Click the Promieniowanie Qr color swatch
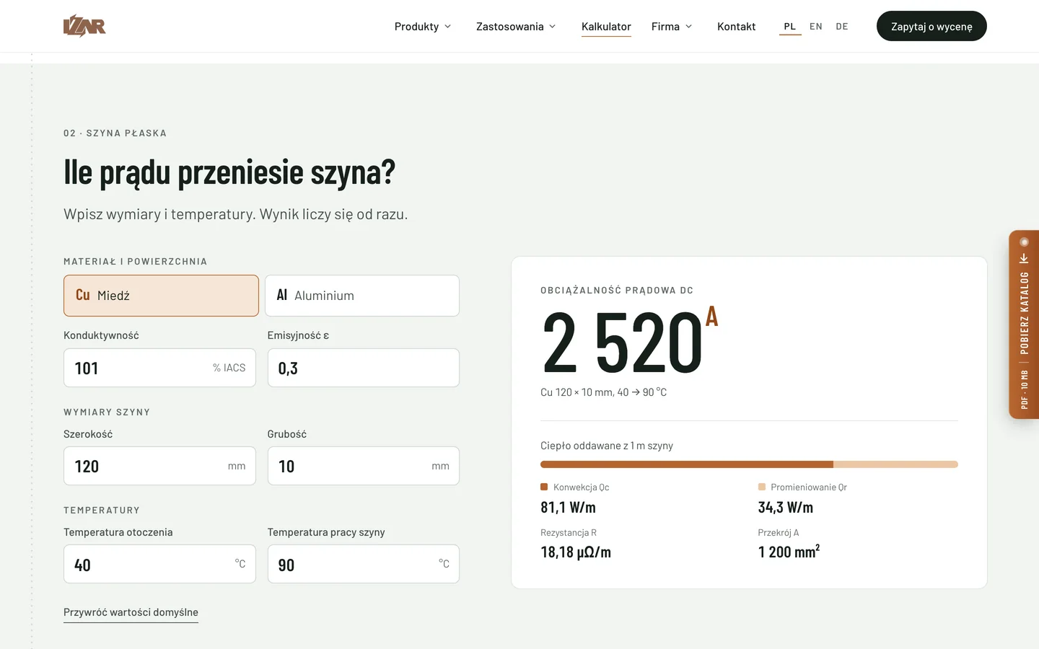Viewport: 1039px width, 649px height. [761, 487]
